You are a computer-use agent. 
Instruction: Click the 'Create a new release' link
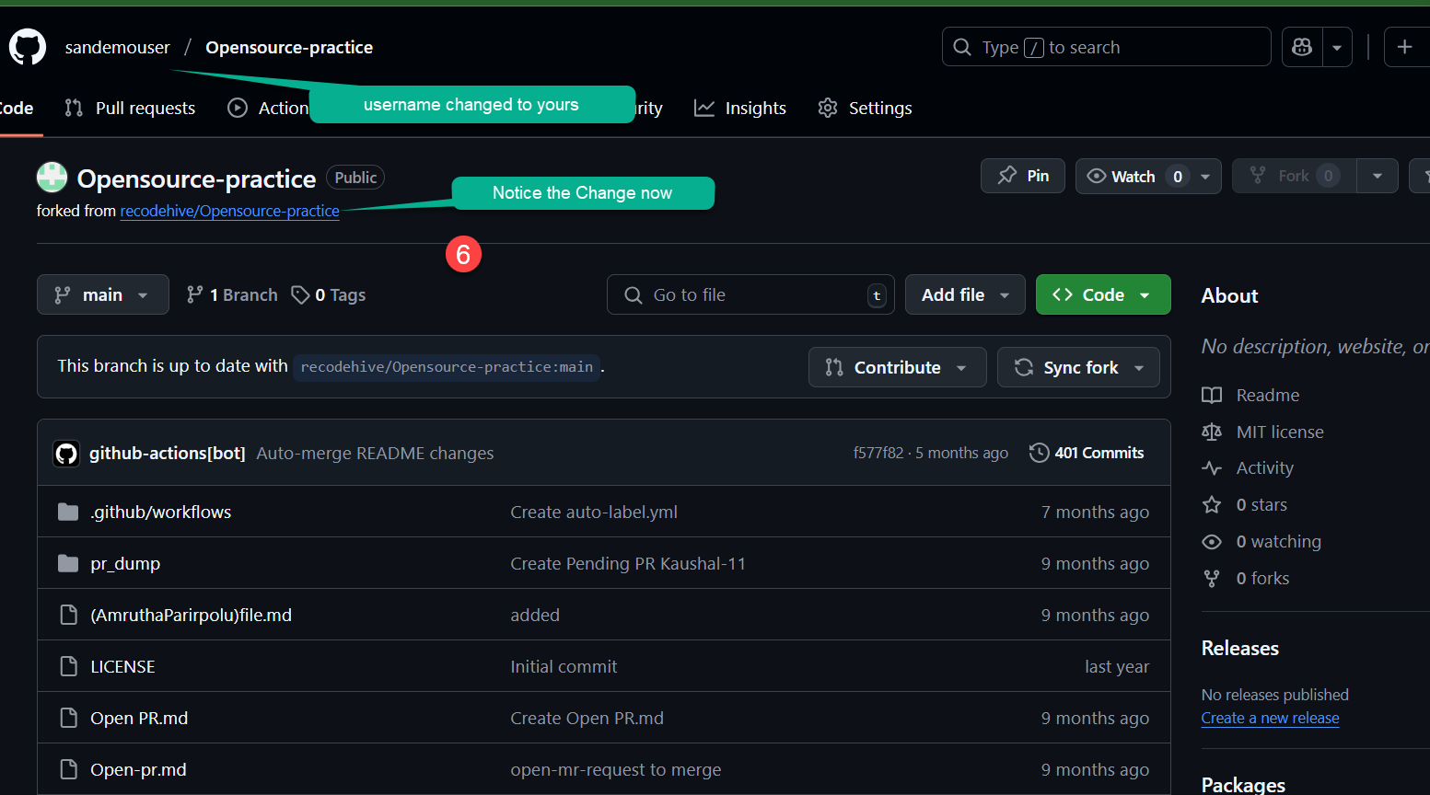click(x=1270, y=718)
